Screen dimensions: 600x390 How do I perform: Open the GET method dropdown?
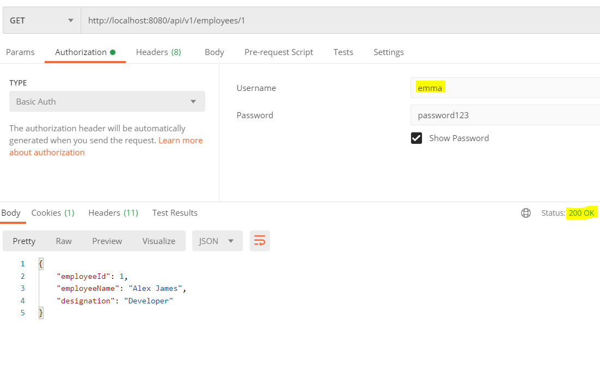pos(41,21)
